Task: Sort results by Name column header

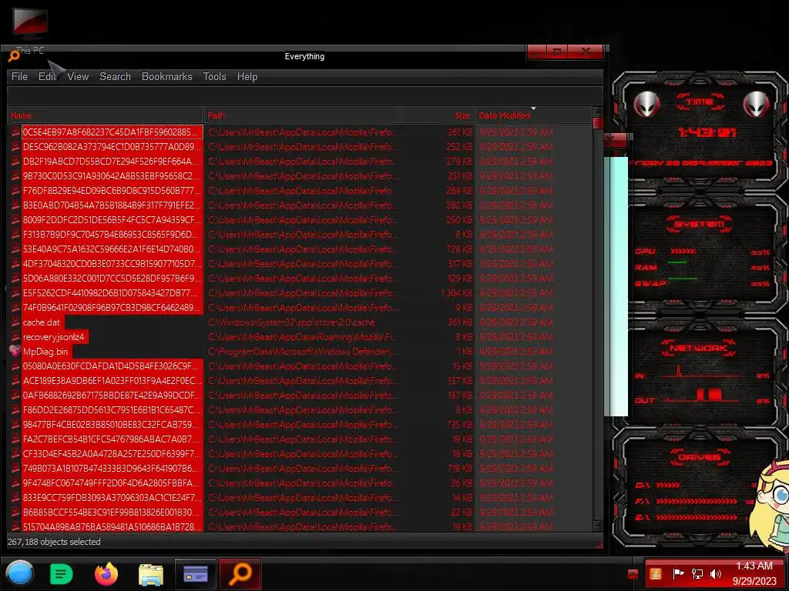Action: [x=105, y=115]
